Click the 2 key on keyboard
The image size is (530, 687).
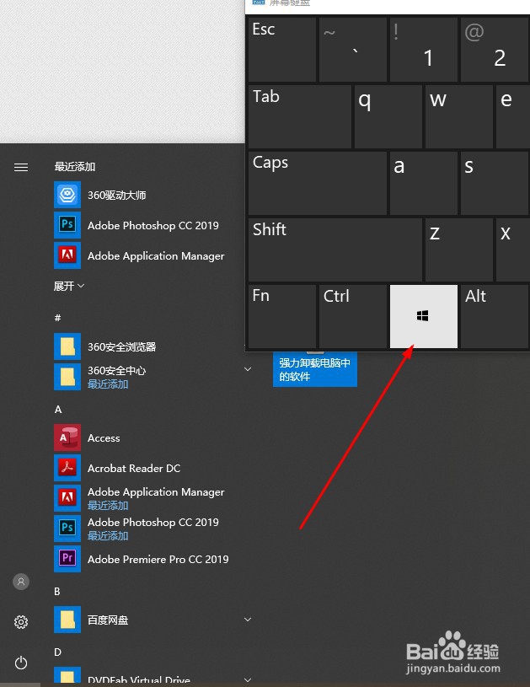tap(495, 50)
